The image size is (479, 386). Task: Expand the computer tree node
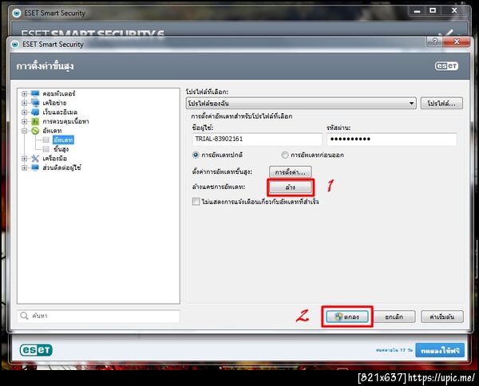25,93
